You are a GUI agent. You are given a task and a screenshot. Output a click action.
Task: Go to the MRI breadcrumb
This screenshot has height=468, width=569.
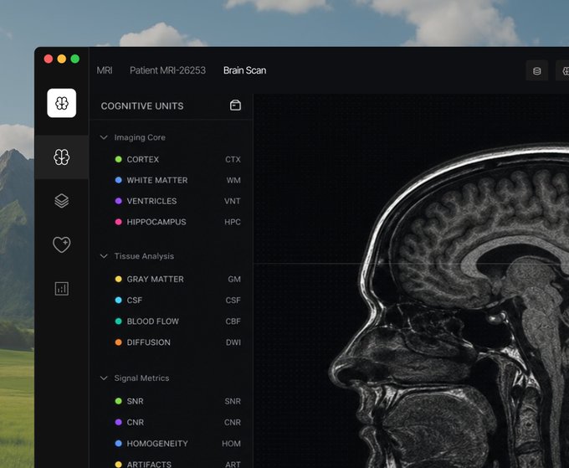click(105, 70)
